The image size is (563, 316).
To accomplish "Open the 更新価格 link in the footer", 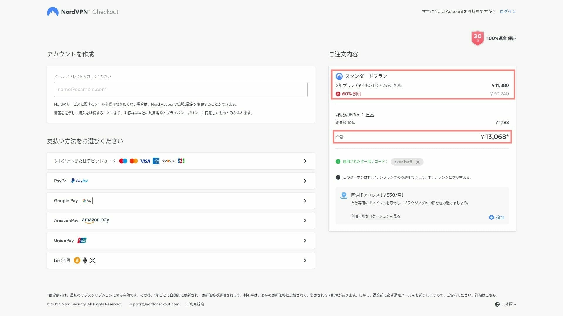I will (208, 295).
